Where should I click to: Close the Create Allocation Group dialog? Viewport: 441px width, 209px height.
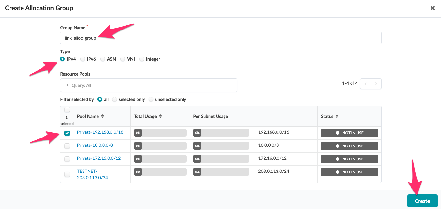pos(432,8)
